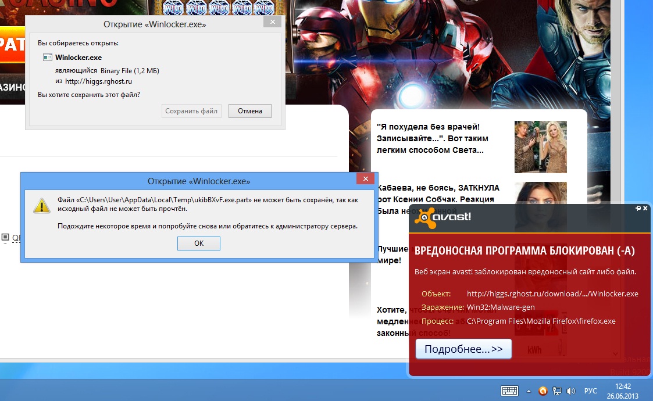
Task: Switch input language РУС indicator
Action: pyautogui.click(x=591, y=391)
